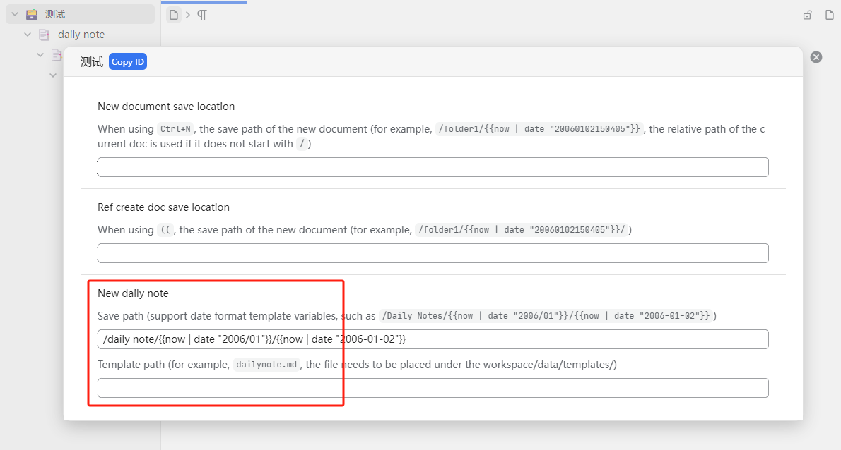Focus the Ref create doc save location field
The height and width of the screenshot is (450, 841).
433,253
